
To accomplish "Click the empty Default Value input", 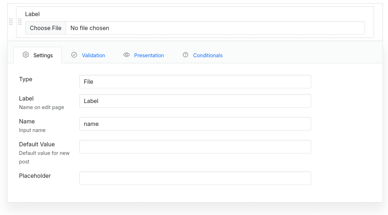I will click(195, 147).
